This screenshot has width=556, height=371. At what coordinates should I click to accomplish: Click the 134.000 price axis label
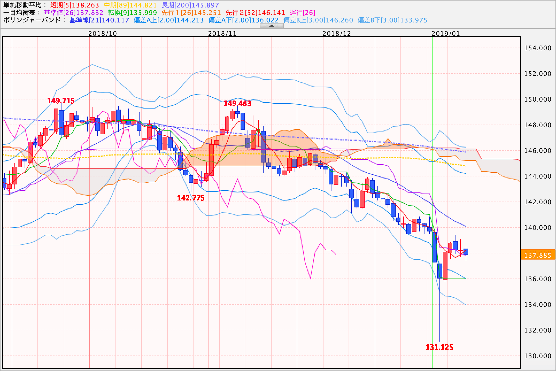538,305
